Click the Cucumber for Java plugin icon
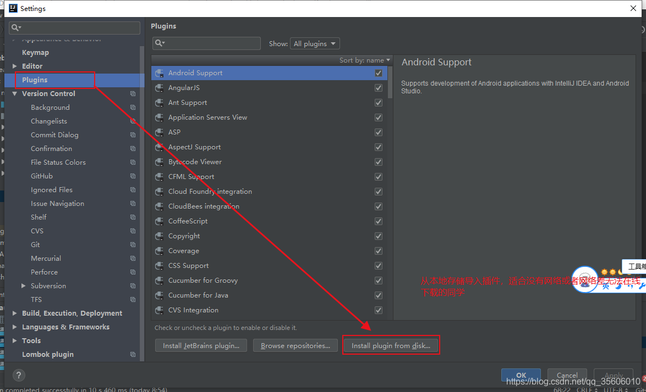The width and height of the screenshot is (646, 392). click(x=160, y=295)
